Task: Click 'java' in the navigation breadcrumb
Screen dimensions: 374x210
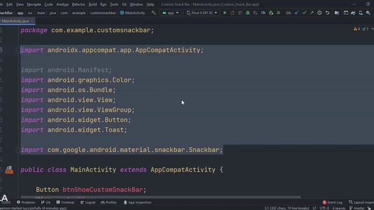Action: [x=53, y=13]
